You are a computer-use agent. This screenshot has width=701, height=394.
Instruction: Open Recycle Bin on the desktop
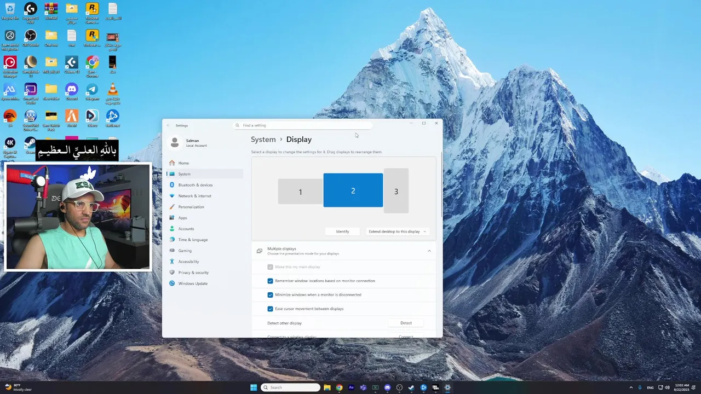tap(10, 11)
